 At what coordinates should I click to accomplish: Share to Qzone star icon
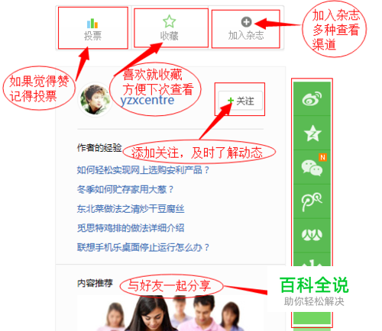pos(312,133)
